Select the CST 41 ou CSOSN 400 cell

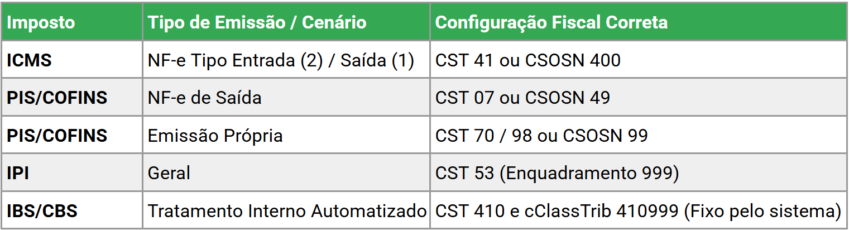[x=527, y=60]
